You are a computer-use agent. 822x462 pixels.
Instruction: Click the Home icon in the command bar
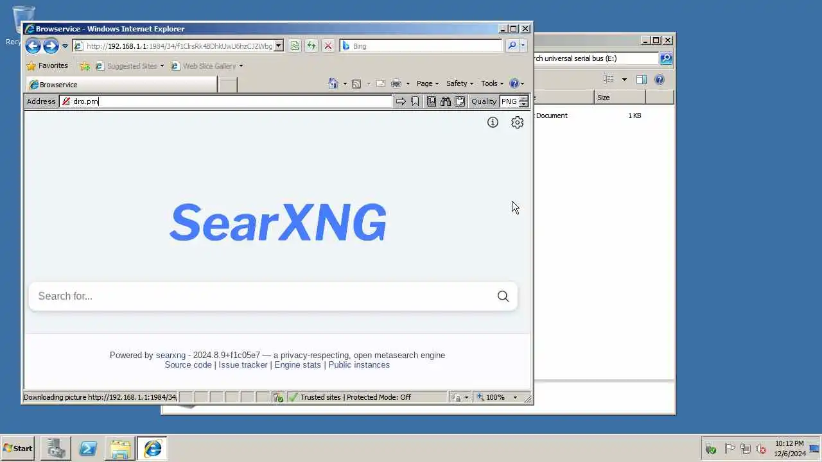(x=333, y=83)
